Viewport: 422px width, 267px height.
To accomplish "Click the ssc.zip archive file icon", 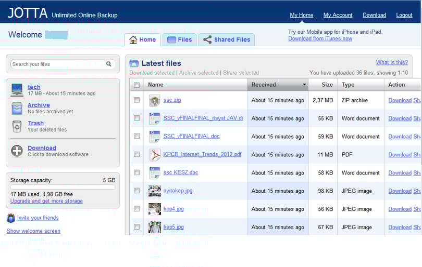I will 155,100.
